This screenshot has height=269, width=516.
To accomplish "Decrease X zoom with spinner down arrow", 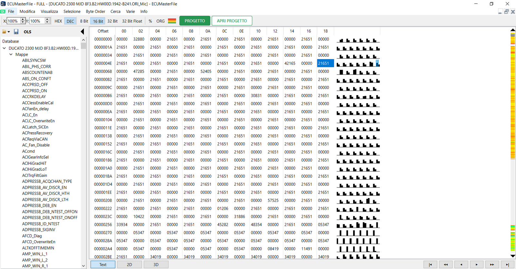I will (23, 23).
